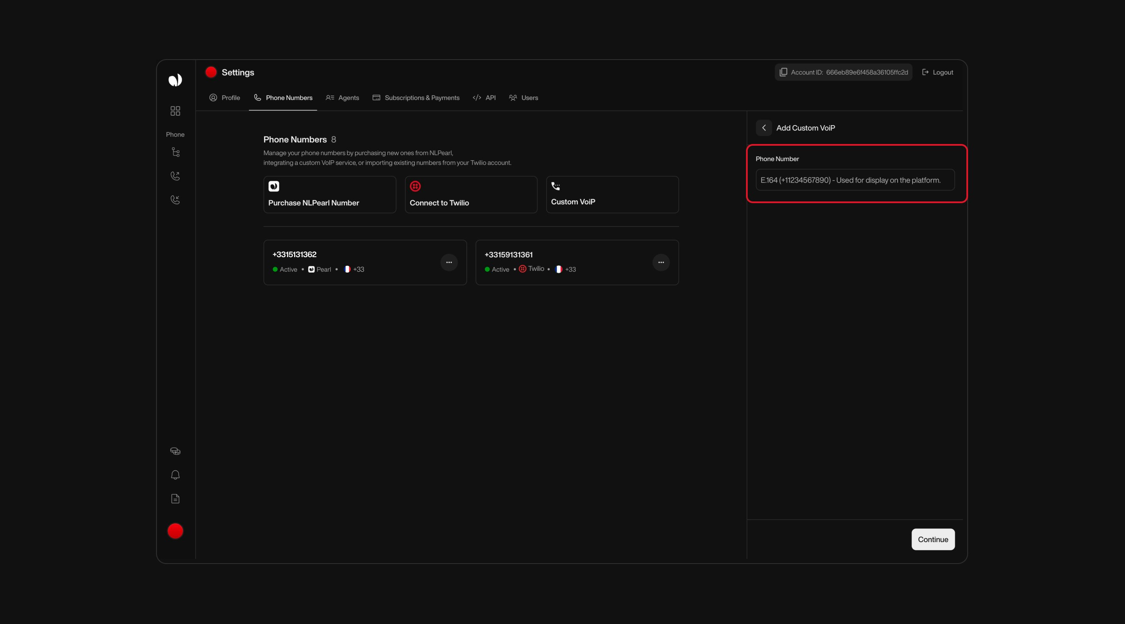Open the billing coins icon in sidebar
Viewport: 1125px width, 624px height.
click(175, 451)
